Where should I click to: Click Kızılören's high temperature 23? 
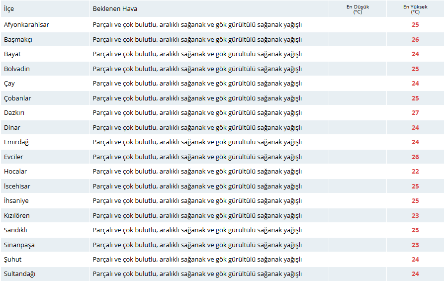point(415,215)
